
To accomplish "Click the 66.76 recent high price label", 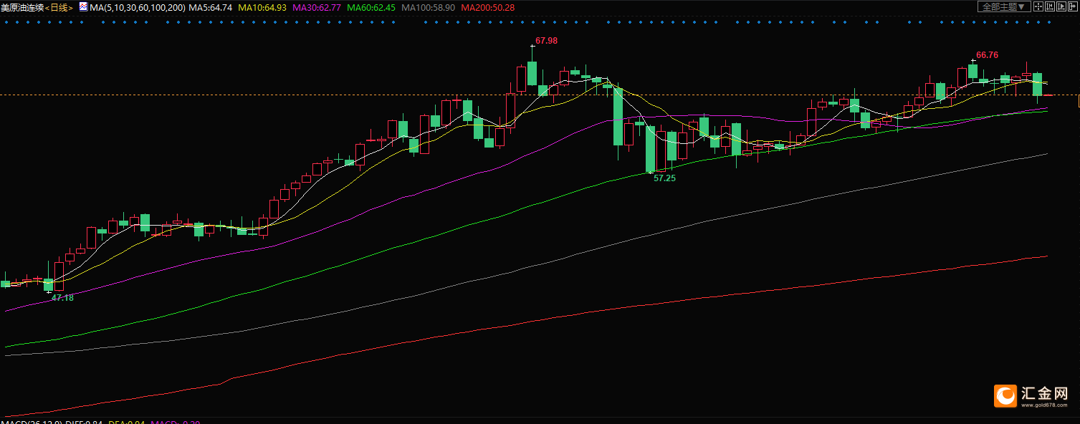I will pyautogui.click(x=988, y=55).
